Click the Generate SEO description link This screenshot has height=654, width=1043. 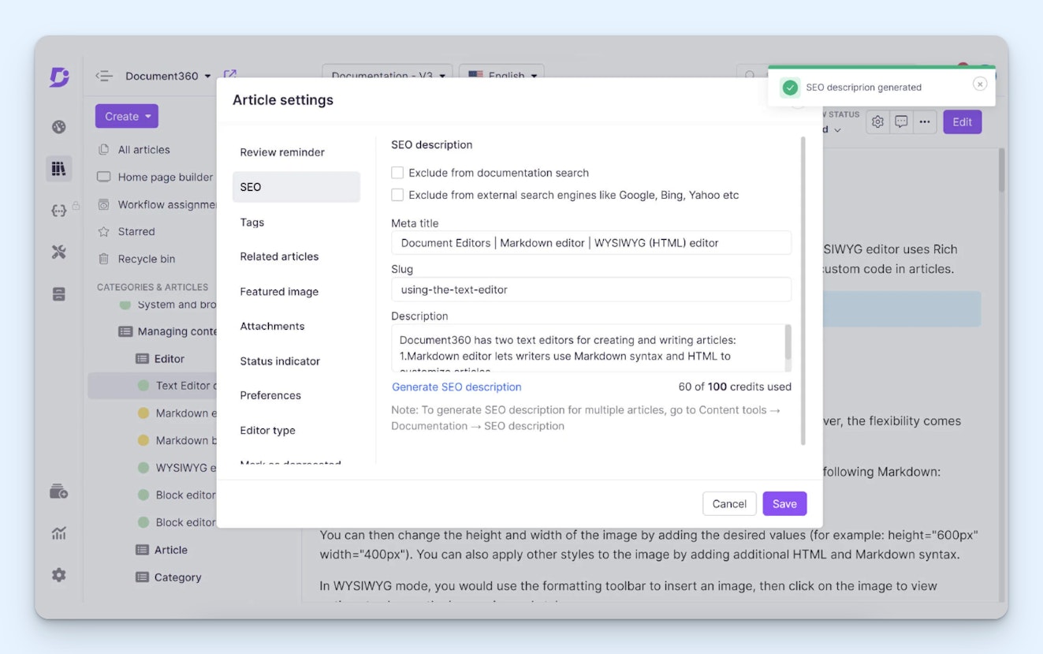[x=456, y=387]
